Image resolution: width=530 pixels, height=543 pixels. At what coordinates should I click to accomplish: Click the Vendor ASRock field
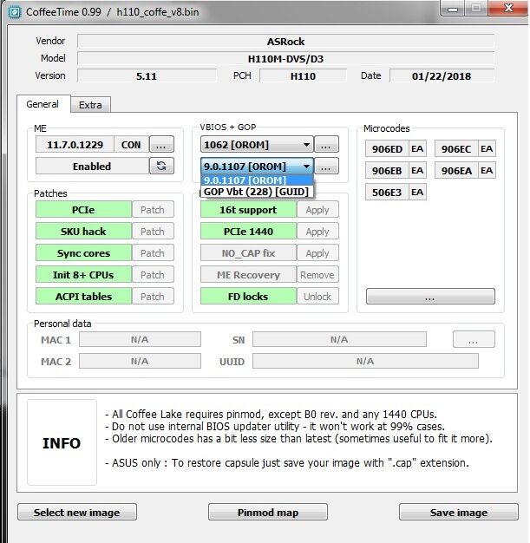point(285,42)
